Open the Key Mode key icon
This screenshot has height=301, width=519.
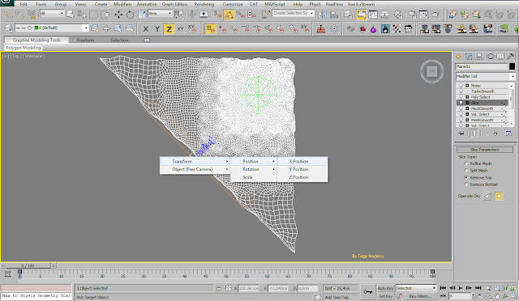pyautogui.click(x=367, y=292)
